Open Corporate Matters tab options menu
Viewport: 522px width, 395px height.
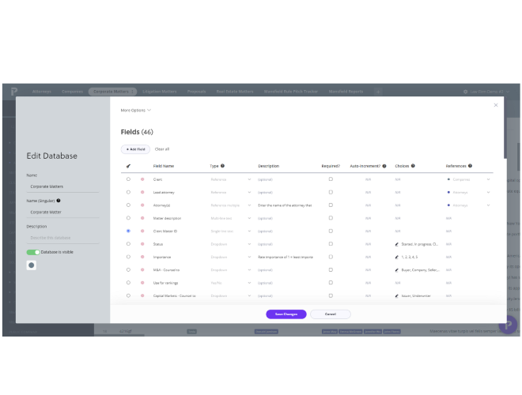click(x=132, y=92)
